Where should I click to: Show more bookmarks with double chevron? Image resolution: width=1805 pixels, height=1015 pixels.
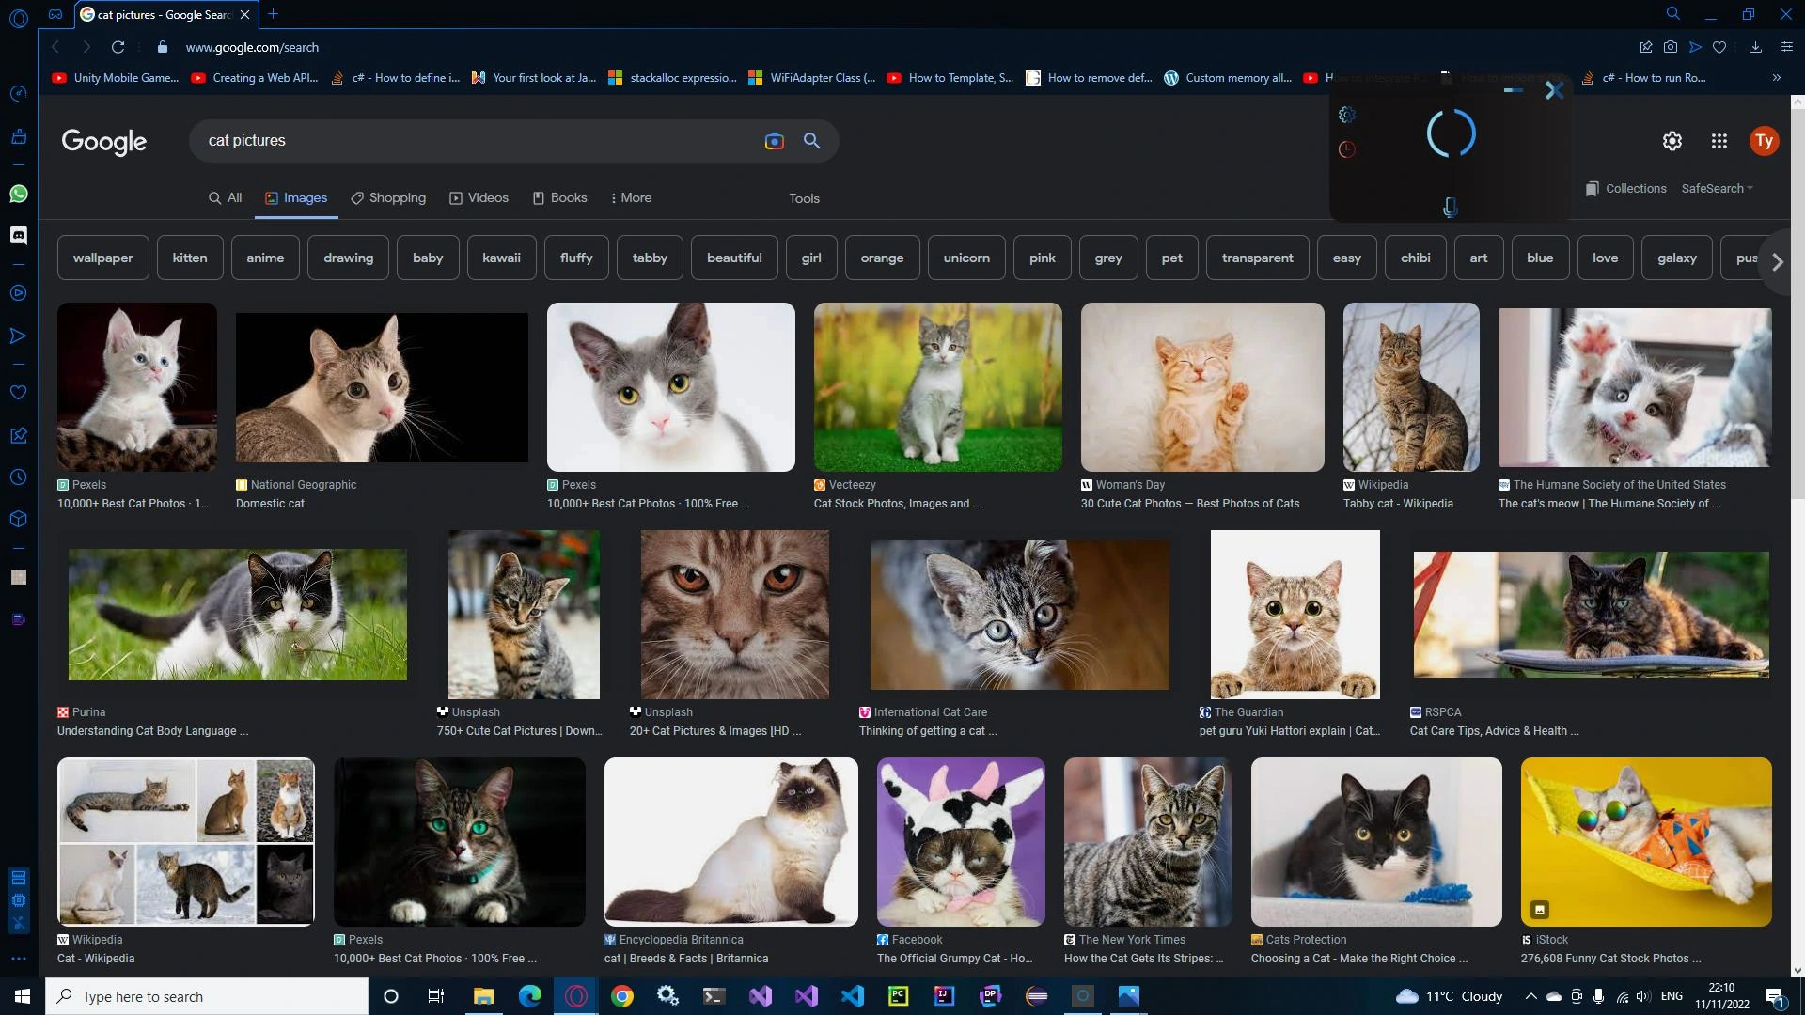pos(1776,78)
